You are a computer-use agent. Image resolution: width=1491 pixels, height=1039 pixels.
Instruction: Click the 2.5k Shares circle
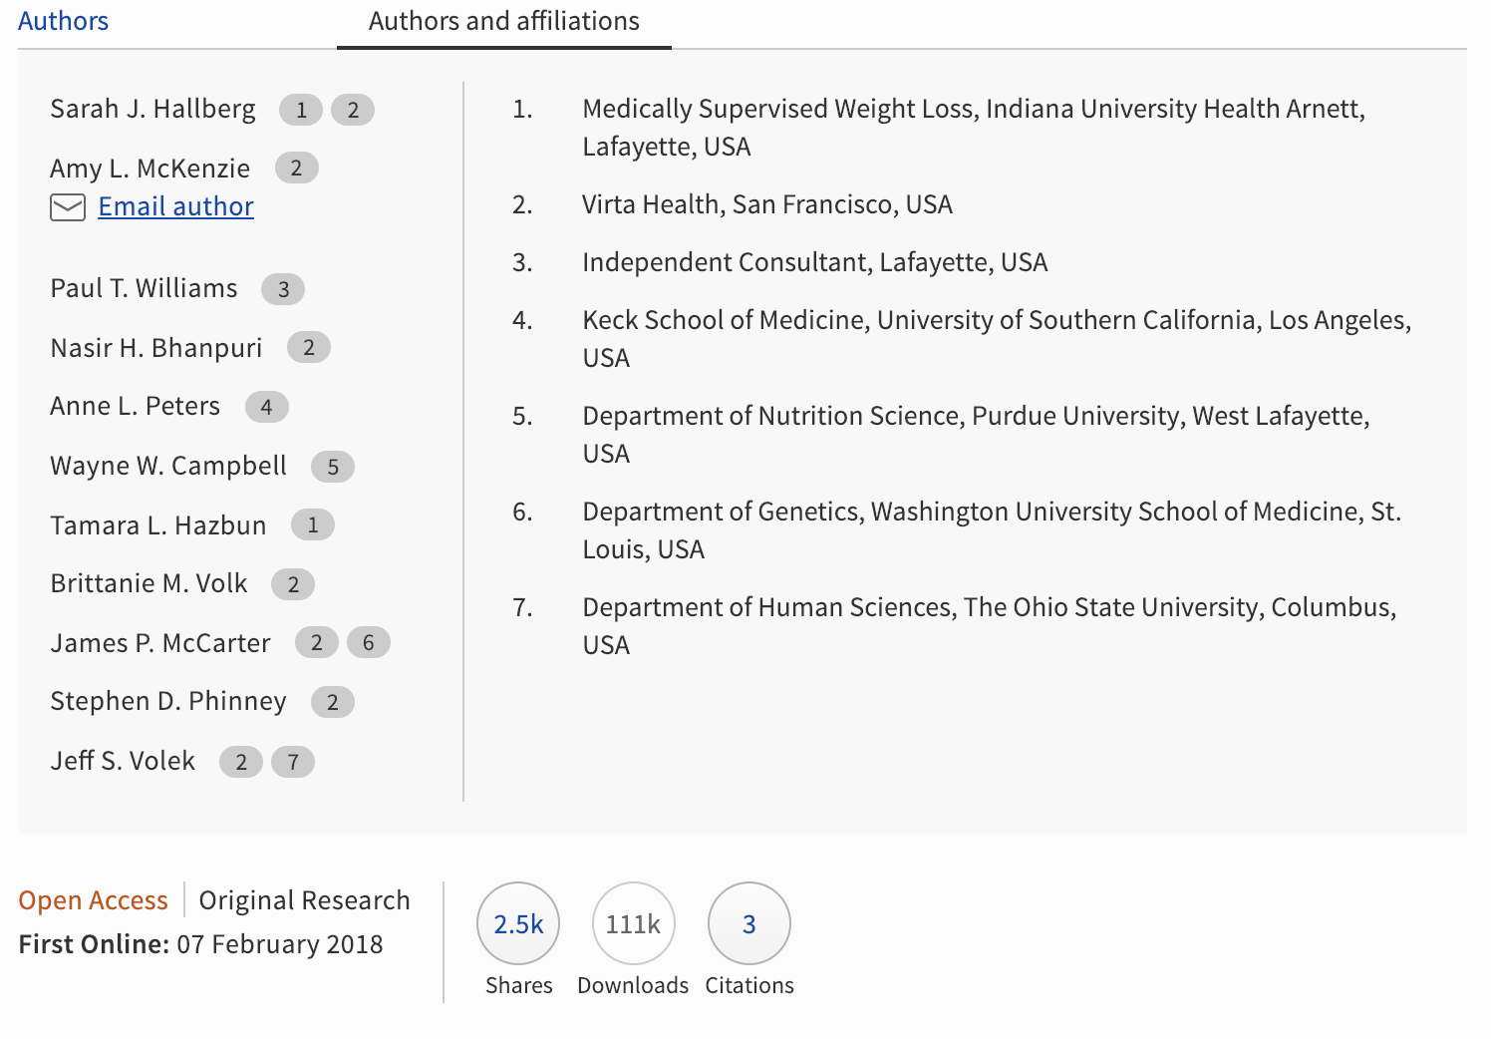pyautogui.click(x=518, y=923)
